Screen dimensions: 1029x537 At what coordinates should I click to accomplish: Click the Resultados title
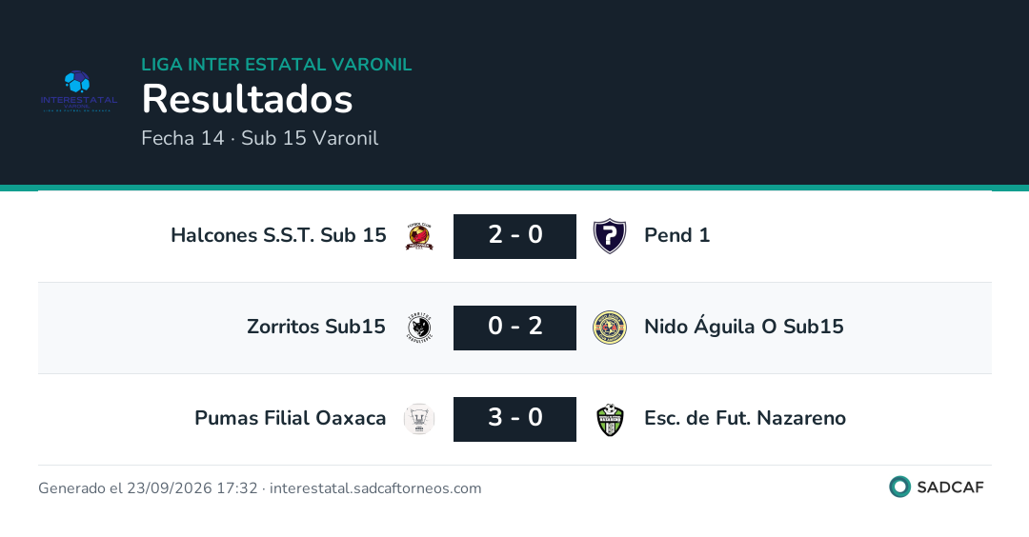pyautogui.click(x=248, y=99)
